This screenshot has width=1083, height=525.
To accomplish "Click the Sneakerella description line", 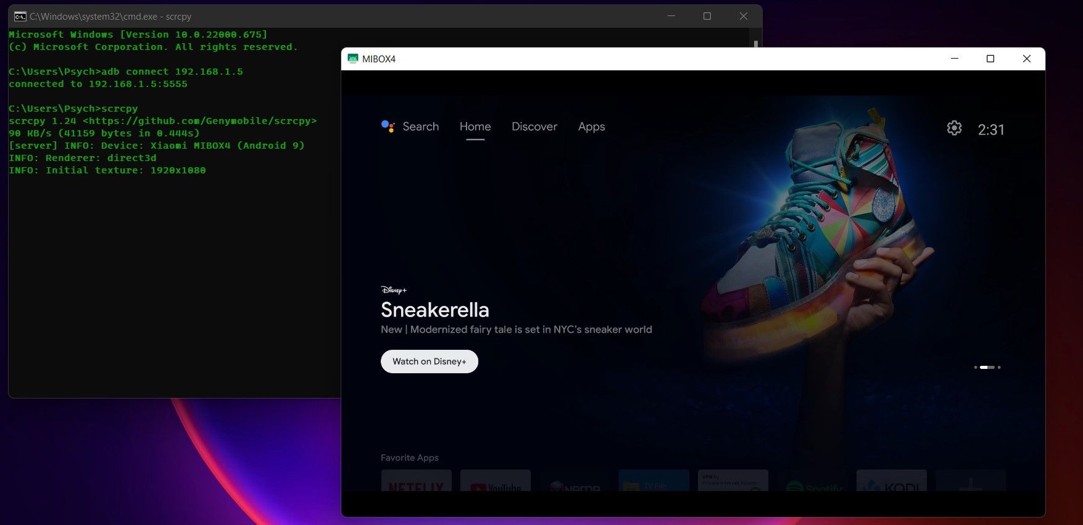I will tap(517, 329).
